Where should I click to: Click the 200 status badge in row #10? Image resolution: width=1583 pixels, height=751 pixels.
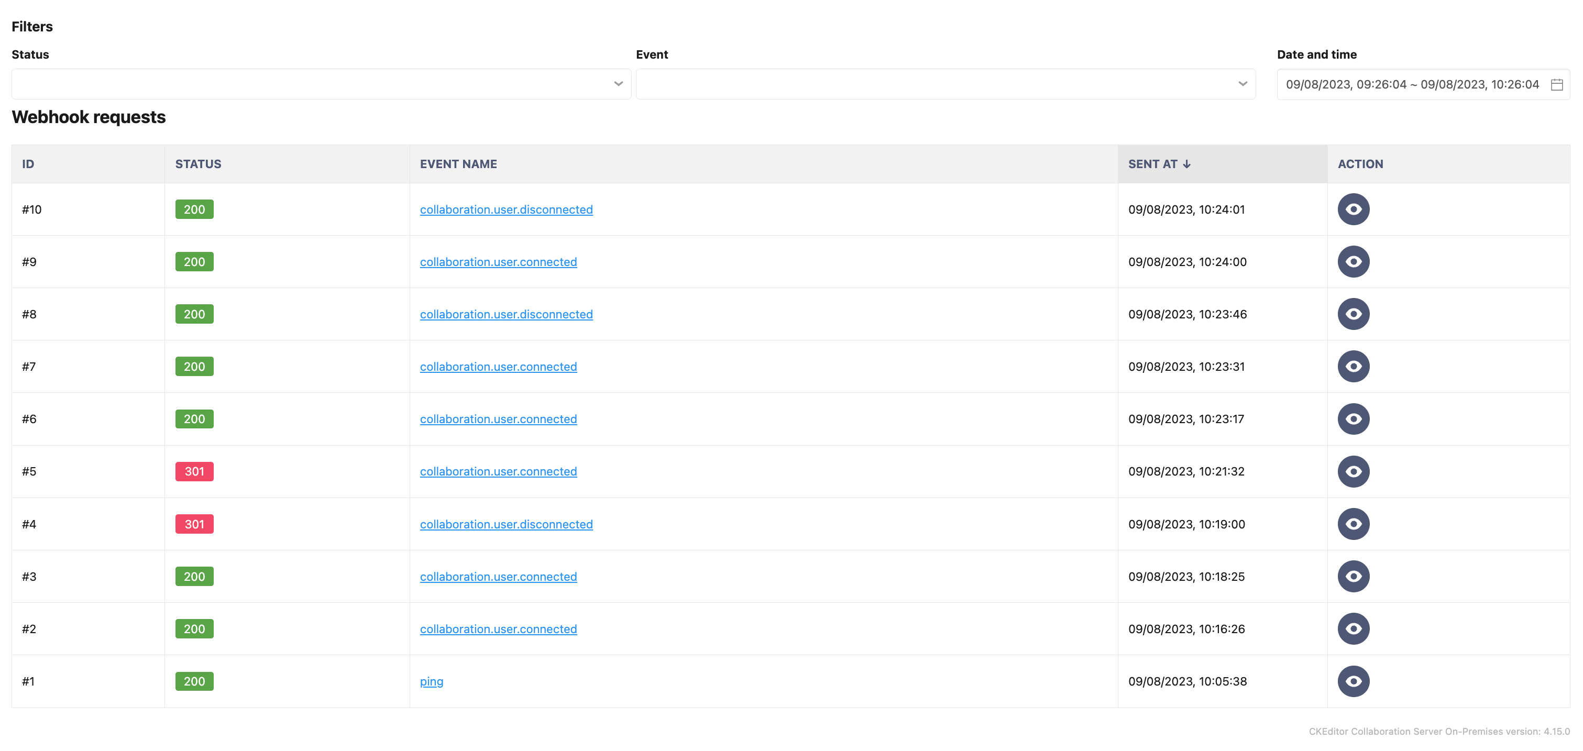pyautogui.click(x=194, y=209)
